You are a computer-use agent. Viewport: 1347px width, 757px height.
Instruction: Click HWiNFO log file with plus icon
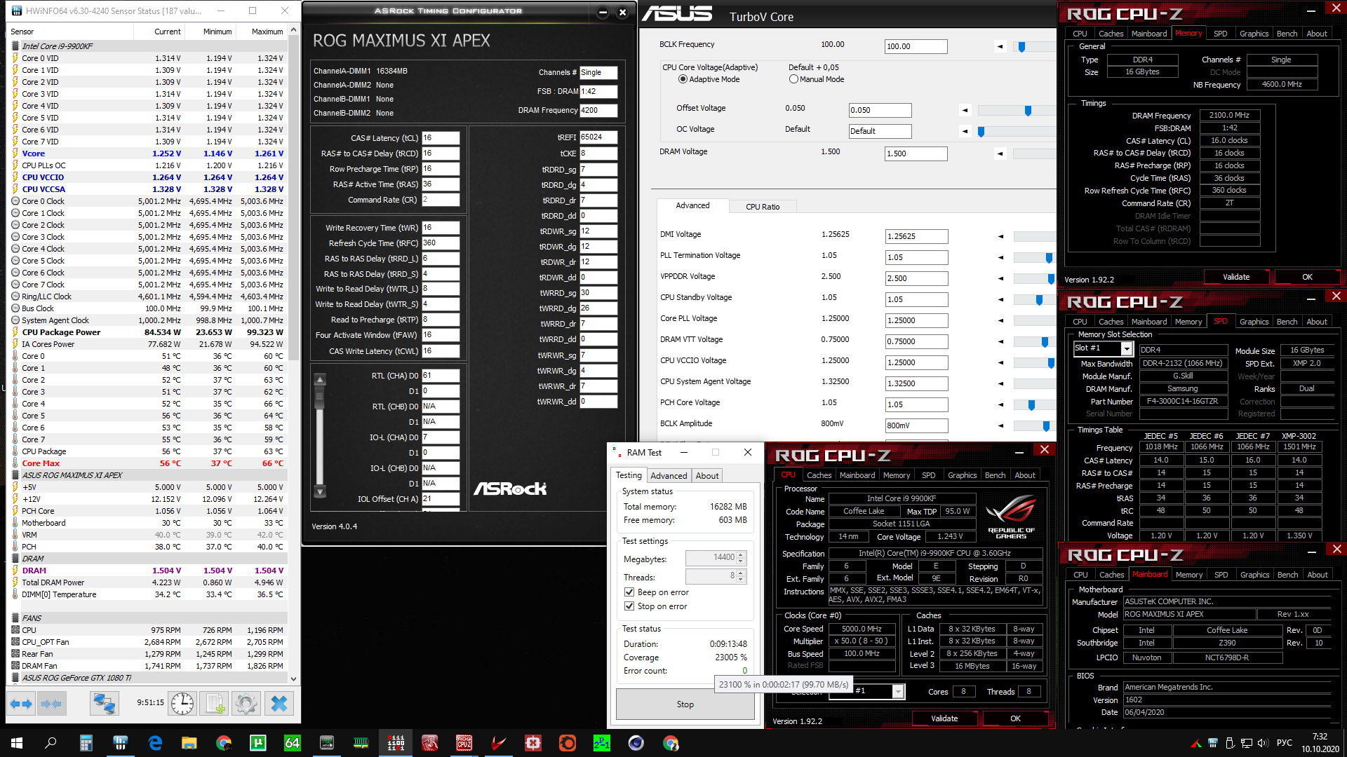[215, 704]
